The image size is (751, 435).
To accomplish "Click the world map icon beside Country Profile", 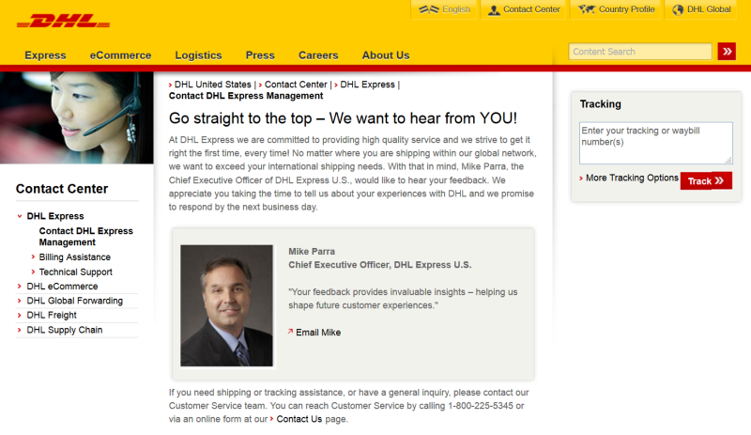I will pos(587,9).
